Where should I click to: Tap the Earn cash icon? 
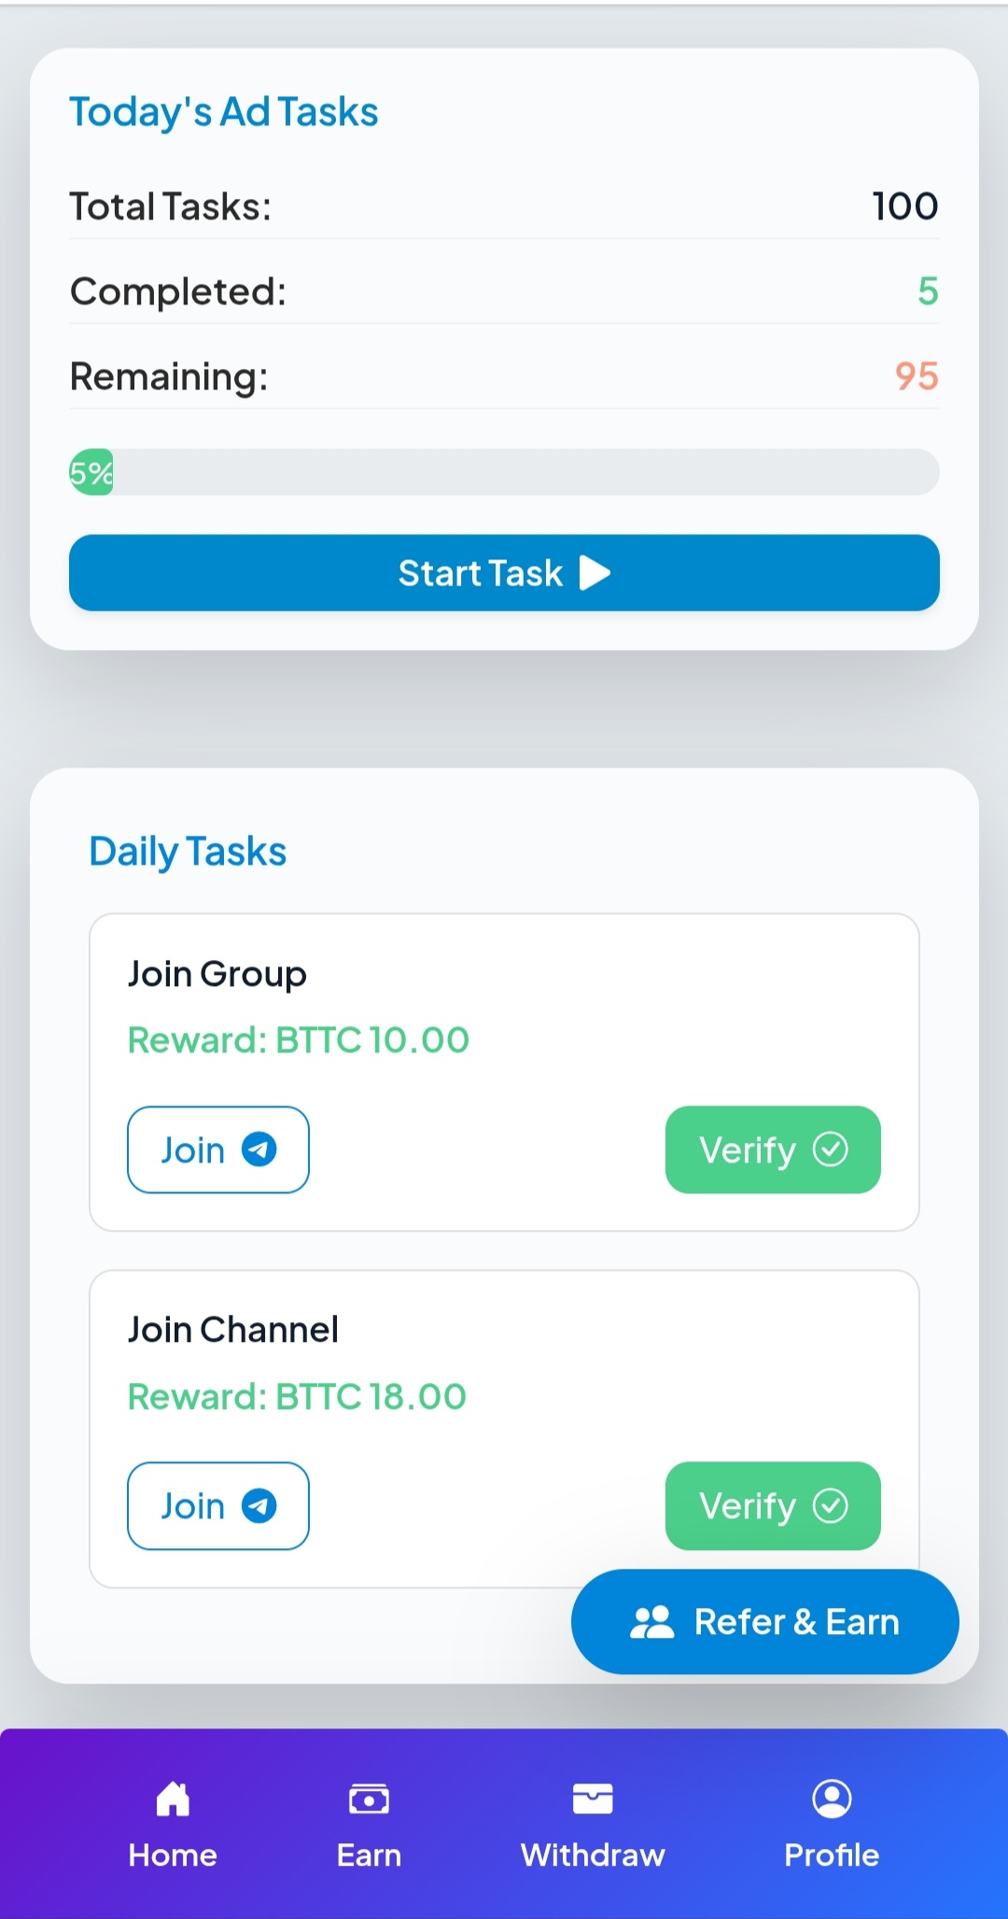coord(369,1799)
